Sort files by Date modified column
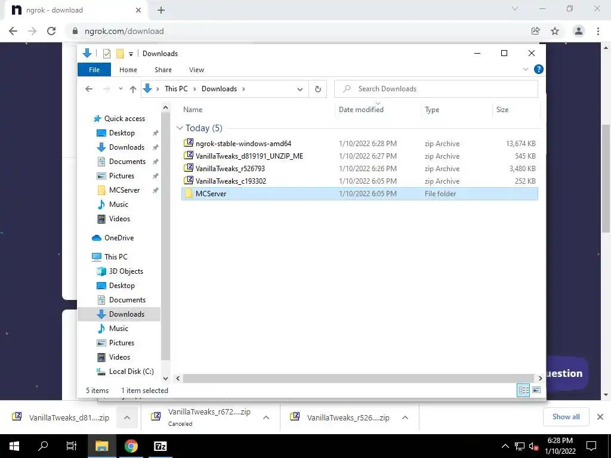Viewport: 611px width, 458px height. (361, 110)
